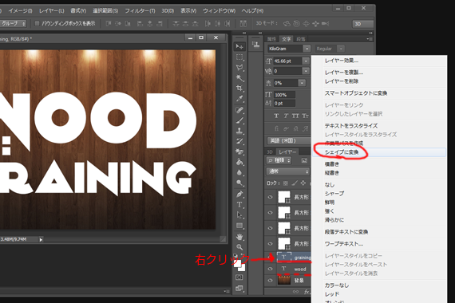Select the Clone Stamp tool
Viewport: 455px width, 303px height.
239,131
